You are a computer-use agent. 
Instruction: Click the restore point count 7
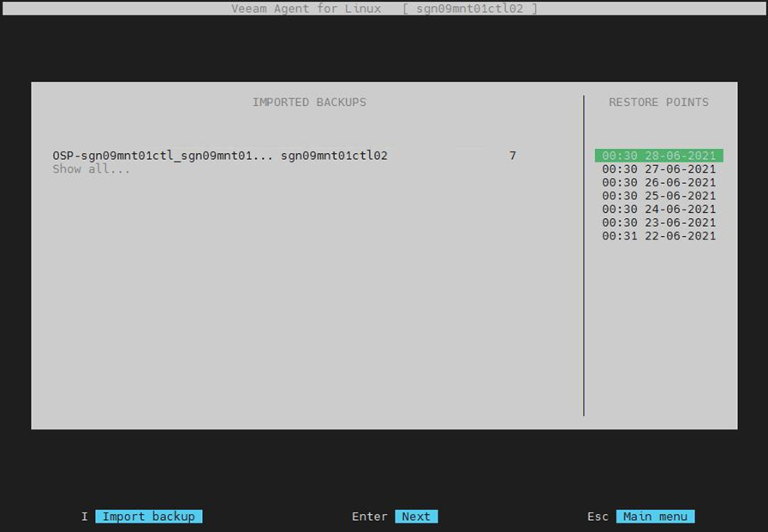(x=513, y=156)
